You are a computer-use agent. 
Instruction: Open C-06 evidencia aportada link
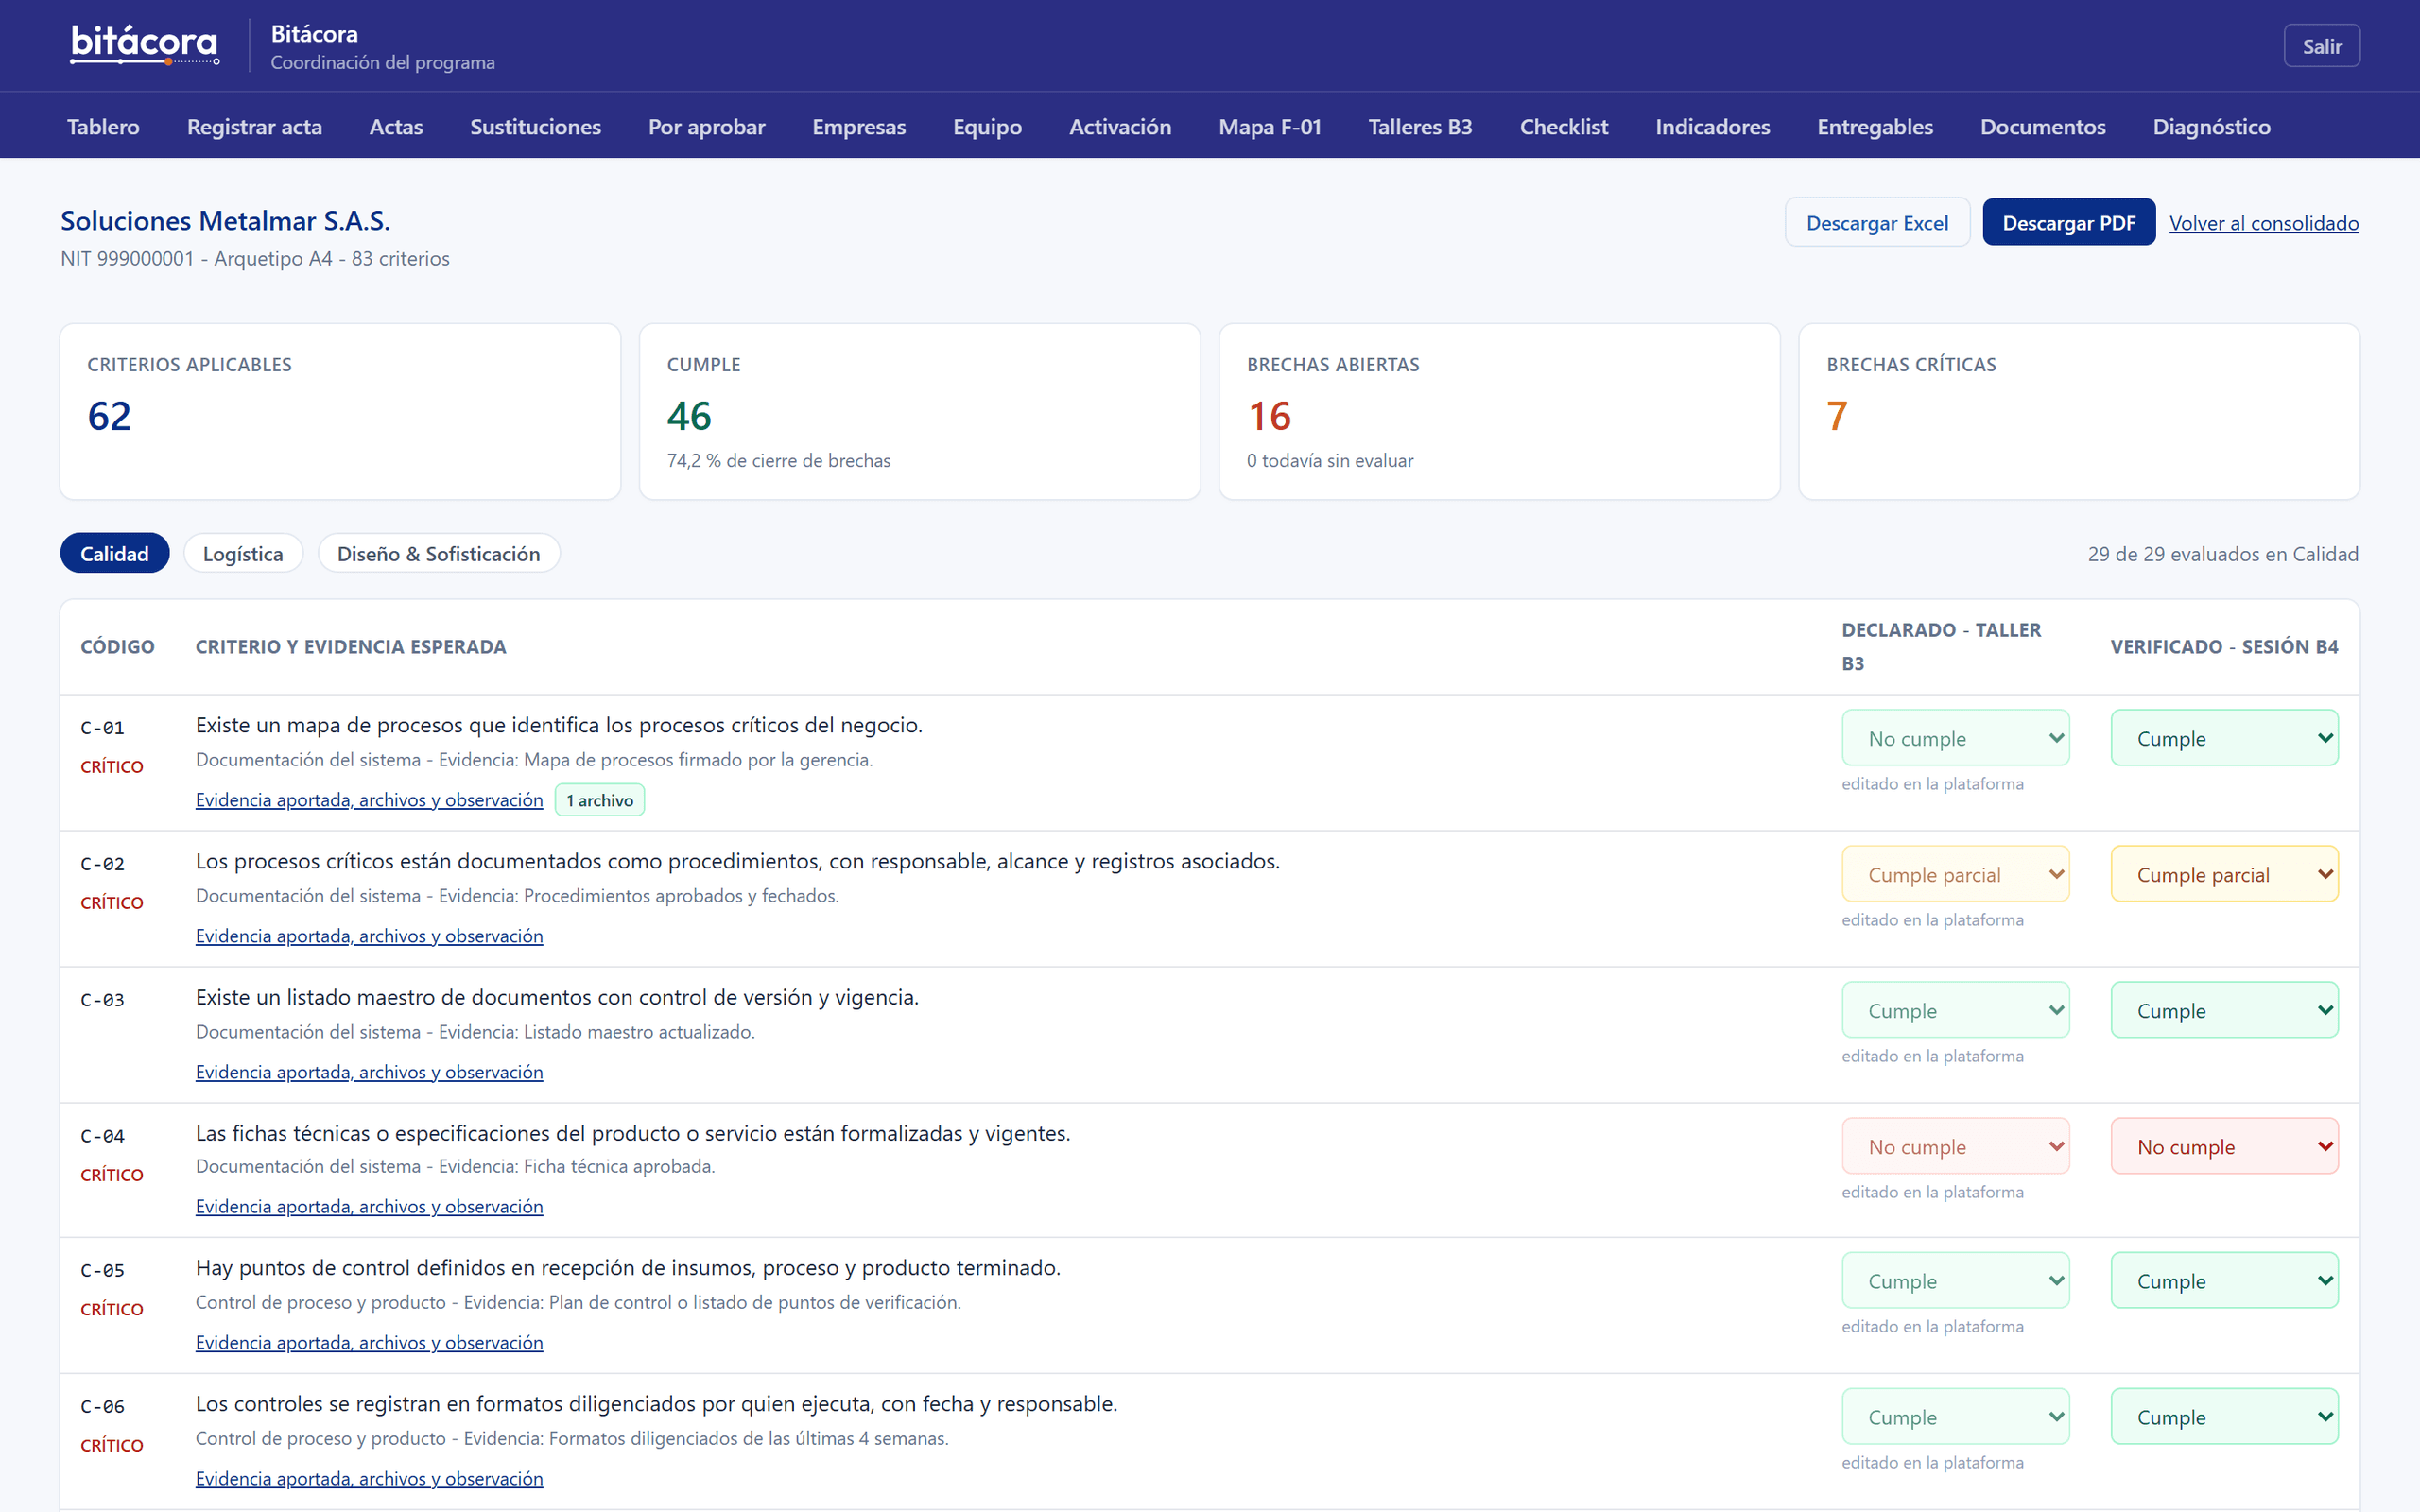click(x=369, y=1478)
